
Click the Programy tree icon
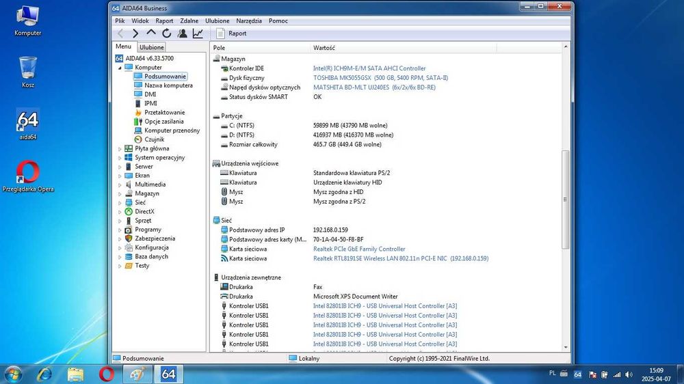click(129, 230)
